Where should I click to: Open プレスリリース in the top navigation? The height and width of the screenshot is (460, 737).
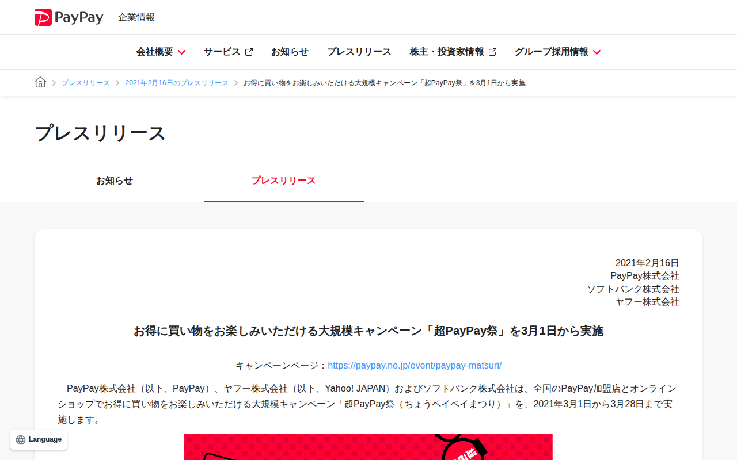pos(359,52)
